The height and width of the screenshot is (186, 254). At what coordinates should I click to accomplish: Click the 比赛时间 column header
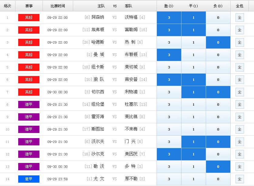[58, 6]
